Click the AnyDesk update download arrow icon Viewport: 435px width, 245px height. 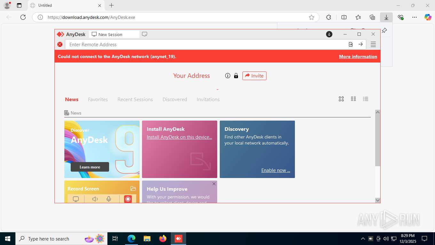(x=329, y=34)
